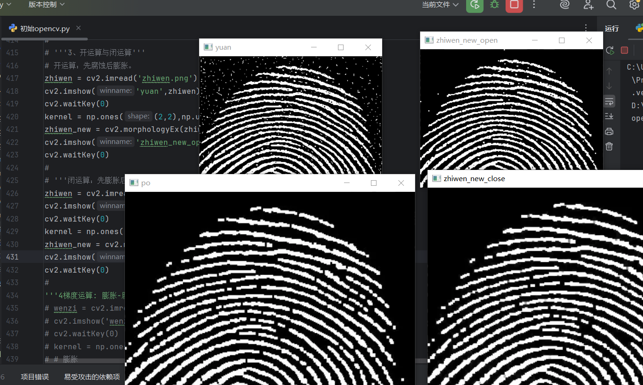Click fingerprint image in zhiwen_new_open window
The width and height of the screenshot is (643, 385).
pyautogui.click(x=512, y=109)
